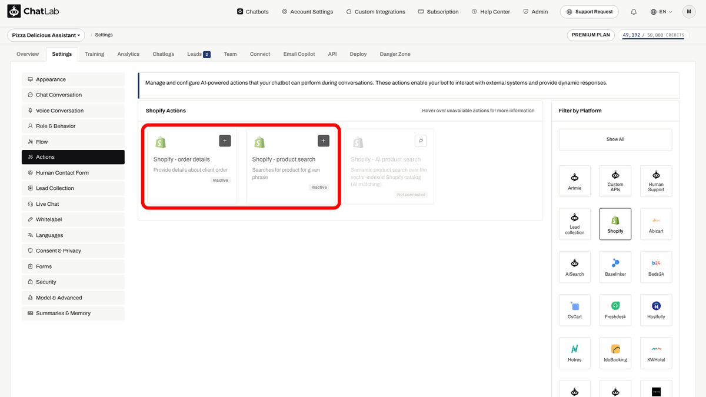The width and height of the screenshot is (706, 397).
Task: Open Appearance in the settings sidebar
Action: 73,79
